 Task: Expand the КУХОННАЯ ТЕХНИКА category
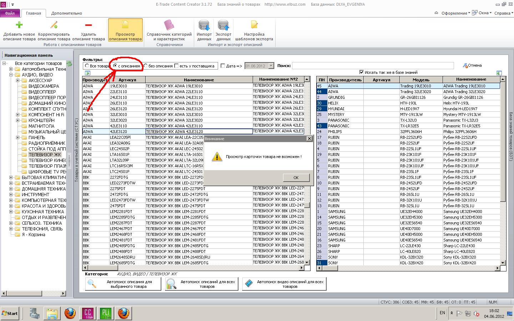point(11,212)
